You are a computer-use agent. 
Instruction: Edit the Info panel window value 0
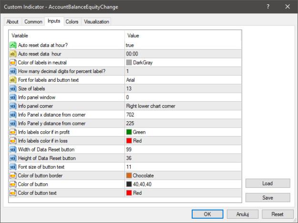point(183,97)
